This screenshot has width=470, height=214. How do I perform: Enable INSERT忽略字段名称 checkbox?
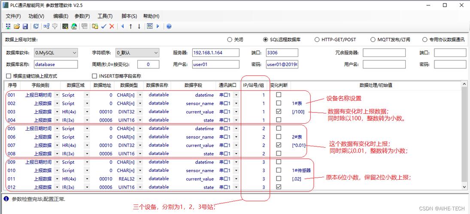pos(94,76)
